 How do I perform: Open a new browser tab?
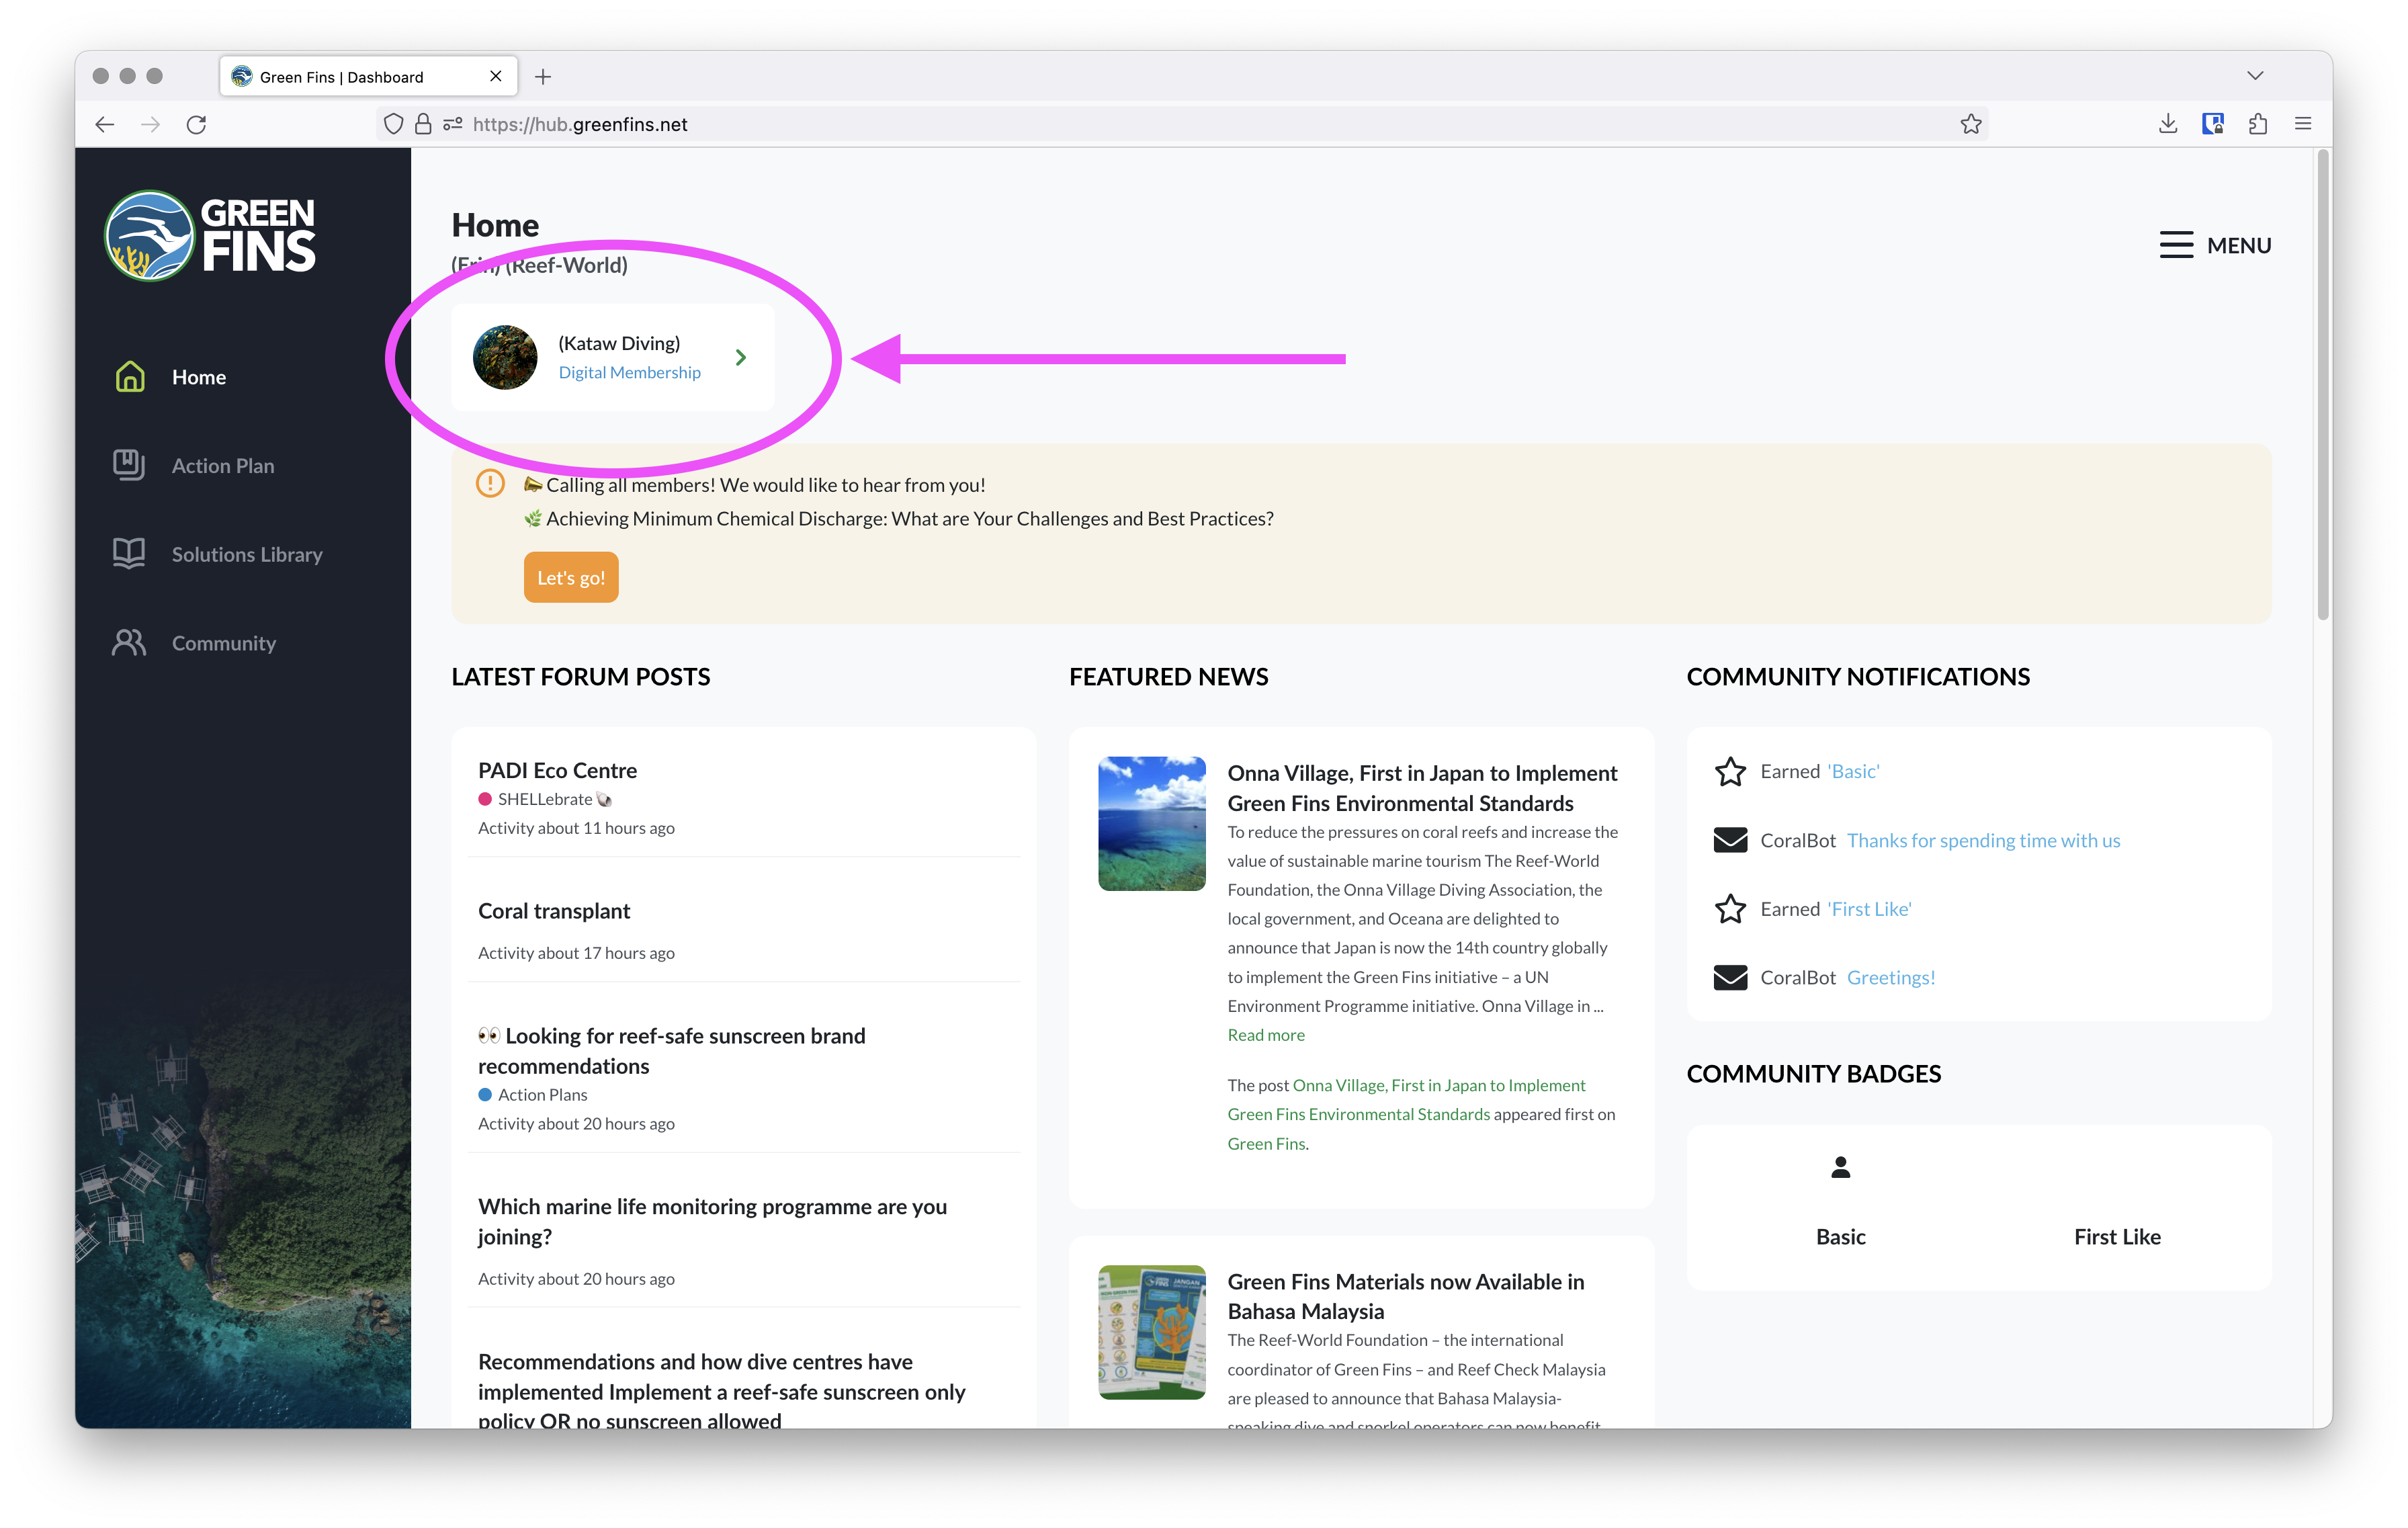(x=543, y=77)
